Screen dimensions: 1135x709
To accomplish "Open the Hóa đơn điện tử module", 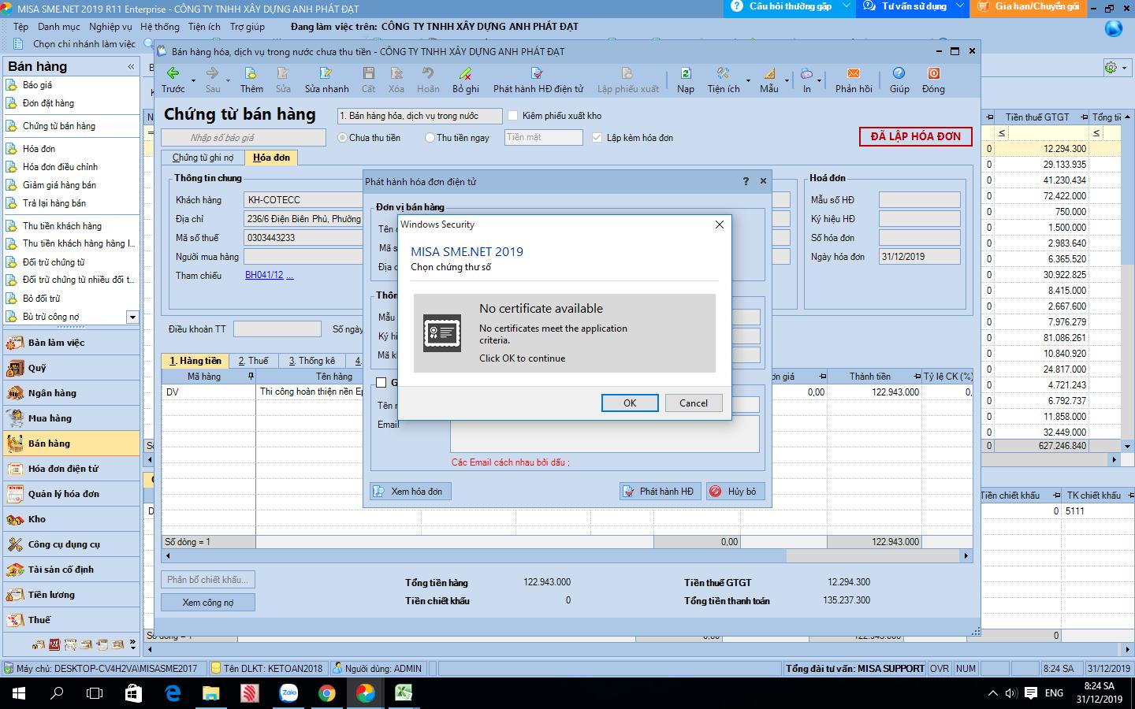I will pos(71,469).
